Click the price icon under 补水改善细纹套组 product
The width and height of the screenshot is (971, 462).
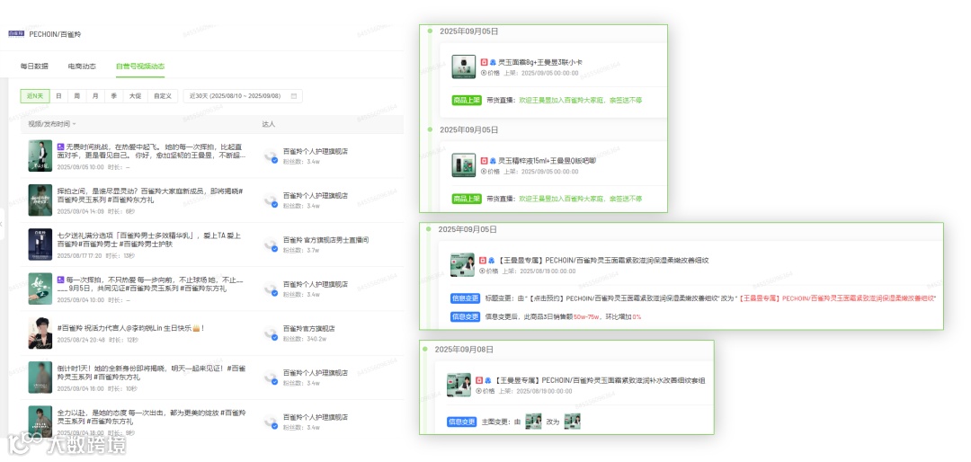click(478, 391)
